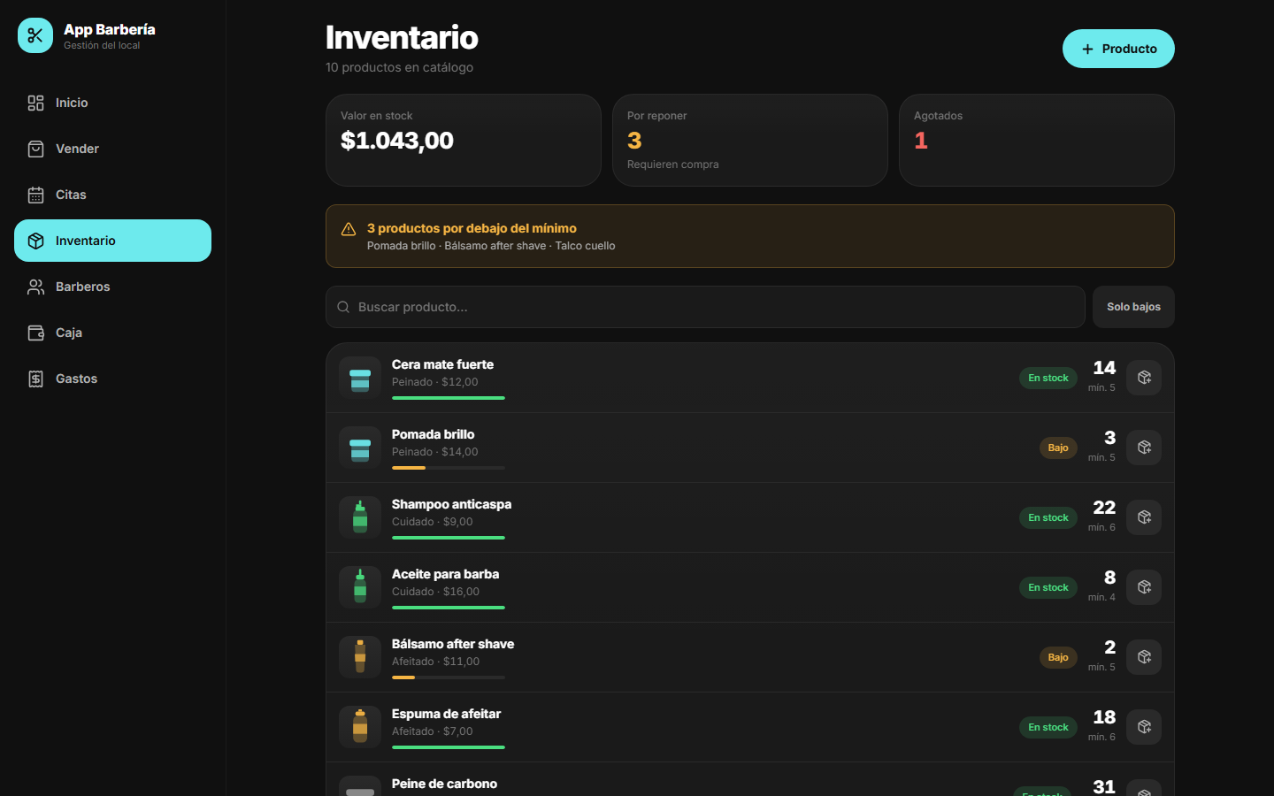Navigate to Caja in the sidebar
This screenshot has width=1274, height=796.
[112, 333]
